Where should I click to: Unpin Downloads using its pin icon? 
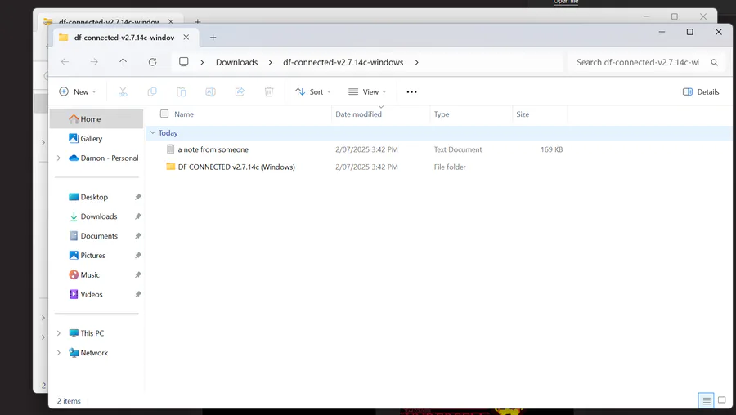point(138,216)
